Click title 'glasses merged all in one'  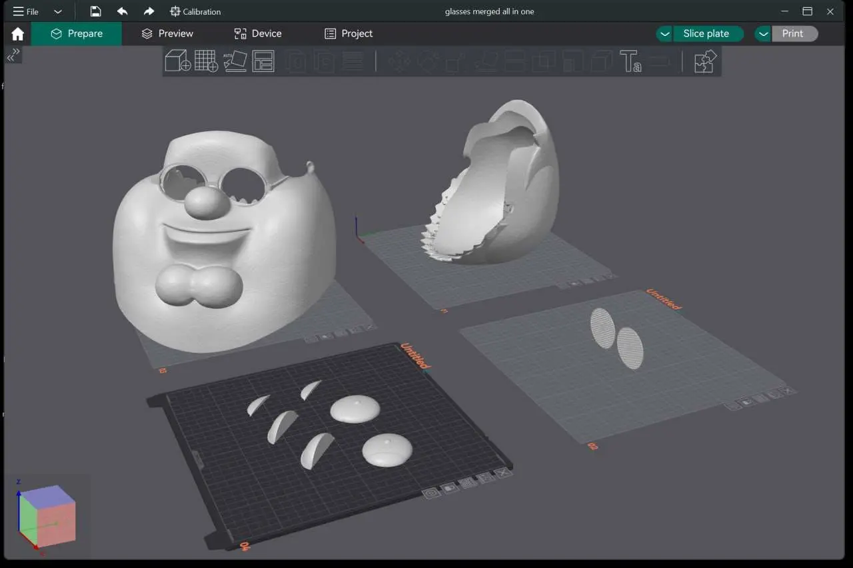(489, 11)
